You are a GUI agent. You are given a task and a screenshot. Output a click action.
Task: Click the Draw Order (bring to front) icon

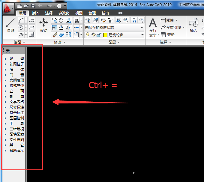point(76,20)
